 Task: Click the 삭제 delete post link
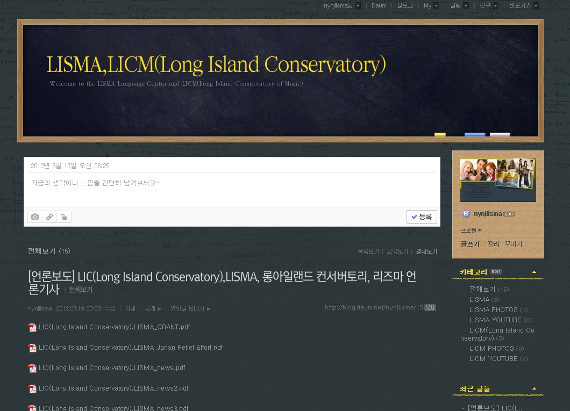(x=130, y=308)
